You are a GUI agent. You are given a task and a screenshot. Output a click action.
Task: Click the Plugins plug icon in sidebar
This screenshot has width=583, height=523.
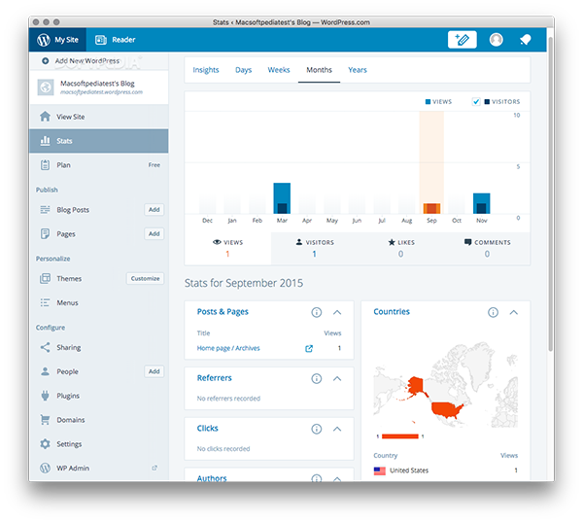pyautogui.click(x=45, y=396)
